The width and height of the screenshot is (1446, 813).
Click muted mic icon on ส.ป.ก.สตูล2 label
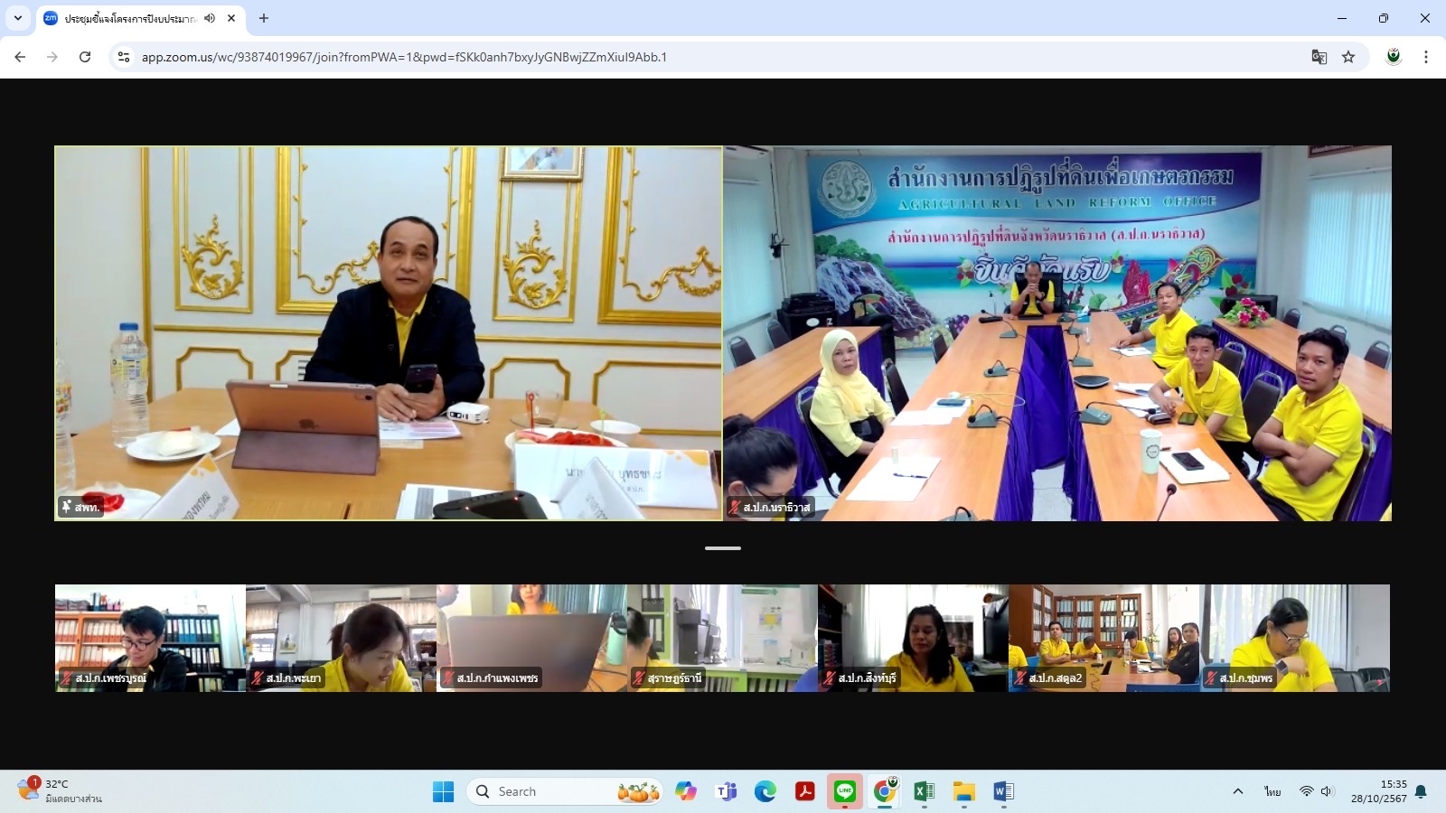pyautogui.click(x=1020, y=677)
